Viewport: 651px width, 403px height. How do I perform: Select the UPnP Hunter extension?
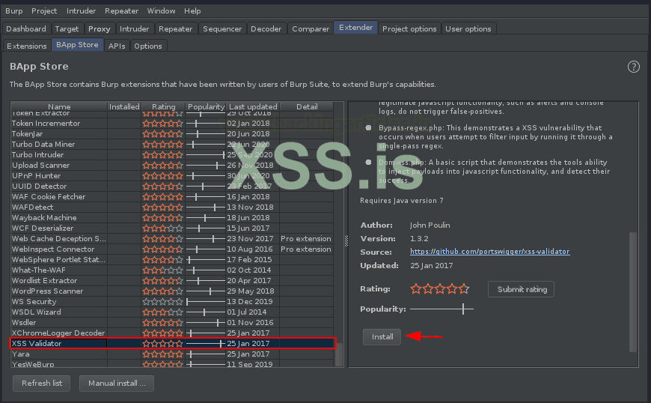[x=172, y=176]
